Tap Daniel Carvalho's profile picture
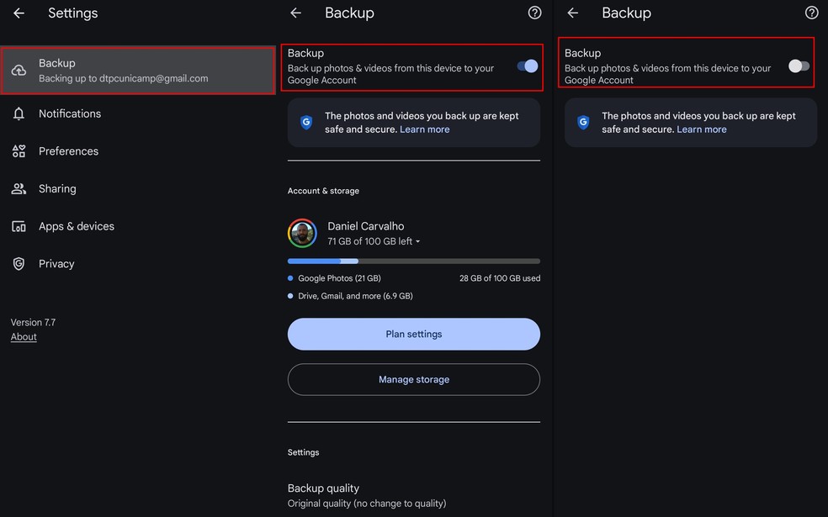 [x=302, y=234]
